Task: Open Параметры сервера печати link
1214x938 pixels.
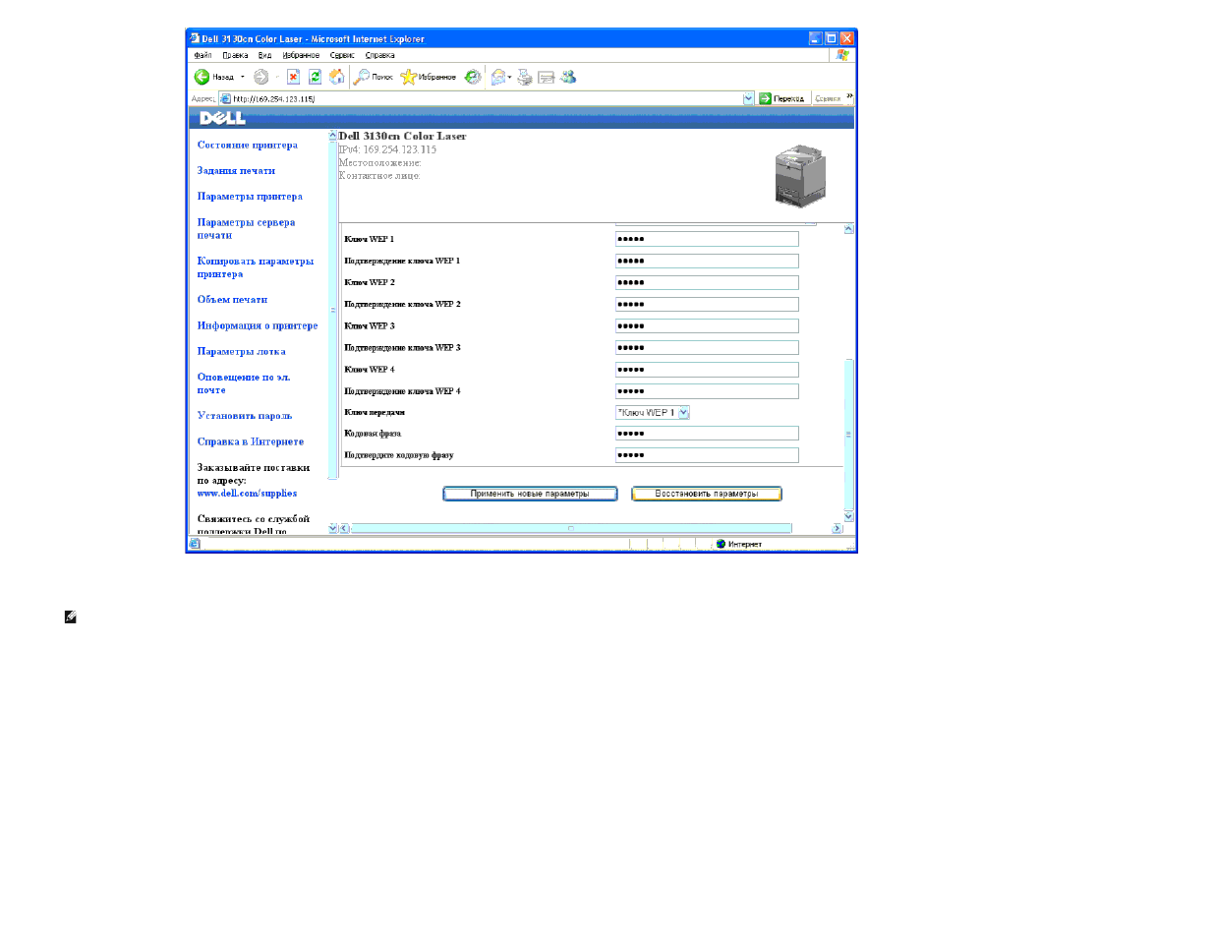Action: pos(246,228)
